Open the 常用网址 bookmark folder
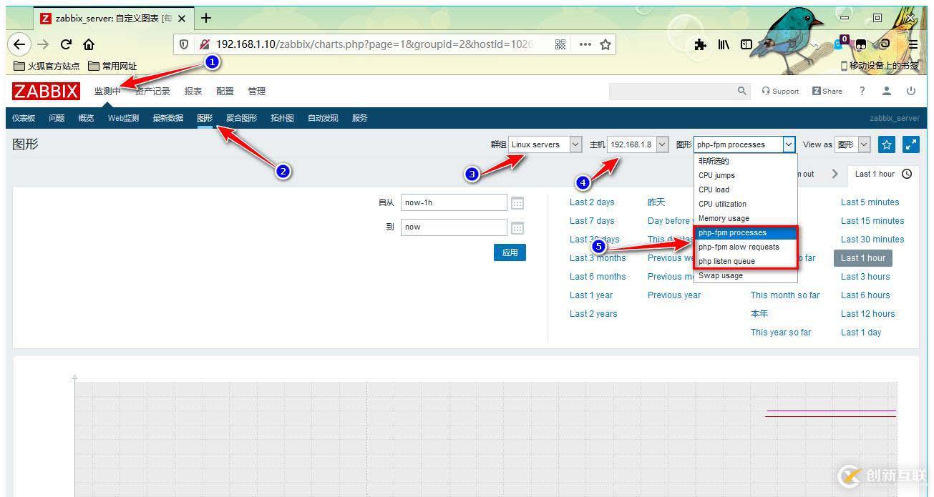 point(112,66)
